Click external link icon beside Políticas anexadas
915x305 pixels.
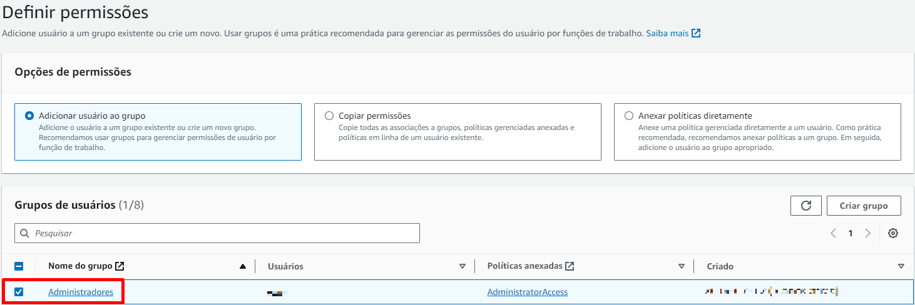tap(570, 266)
